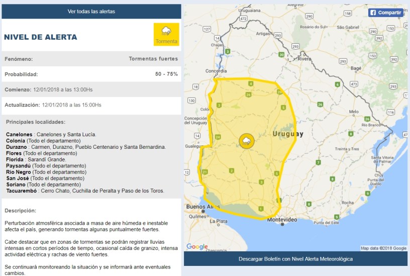Click the Rocha town label on map
The width and height of the screenshot is (410, 276).
pyautogui.click(x=347, y=203)
